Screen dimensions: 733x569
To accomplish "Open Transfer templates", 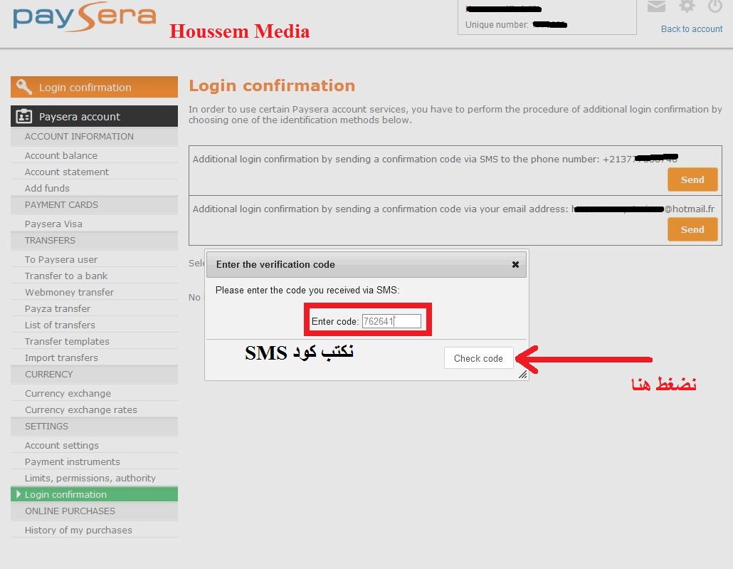I will click(67, 341).
